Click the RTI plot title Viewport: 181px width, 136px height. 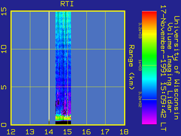(67, 4)
